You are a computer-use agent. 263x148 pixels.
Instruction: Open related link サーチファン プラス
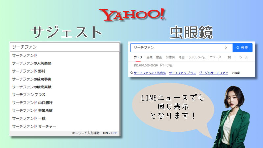point(182,73)
